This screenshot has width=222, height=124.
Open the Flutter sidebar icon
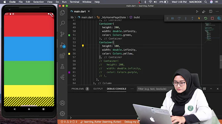click(x=63, y=77)
